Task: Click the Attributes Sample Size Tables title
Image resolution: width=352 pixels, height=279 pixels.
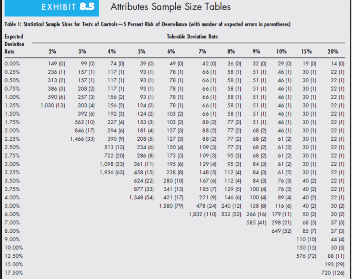Action: pos(170,7)
